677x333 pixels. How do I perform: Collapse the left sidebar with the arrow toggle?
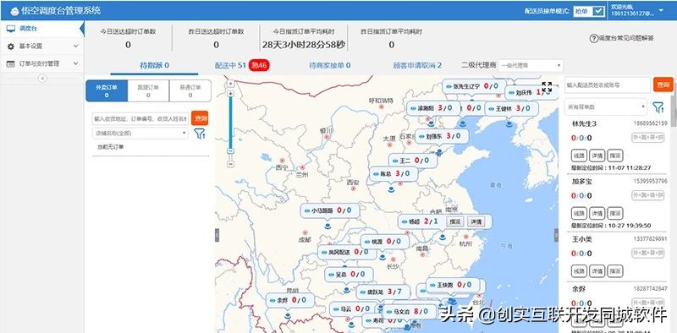tap(42, 78)
